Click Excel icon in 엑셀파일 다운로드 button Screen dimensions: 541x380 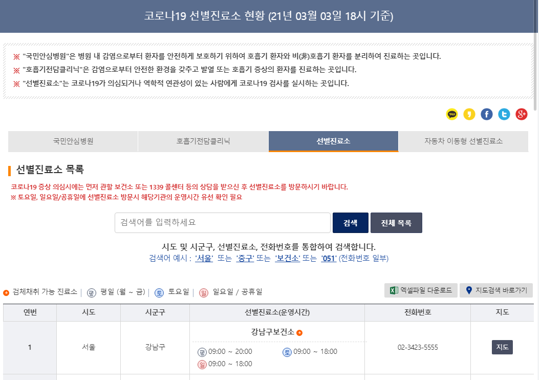pyautogui.click(x=394, y=290)
